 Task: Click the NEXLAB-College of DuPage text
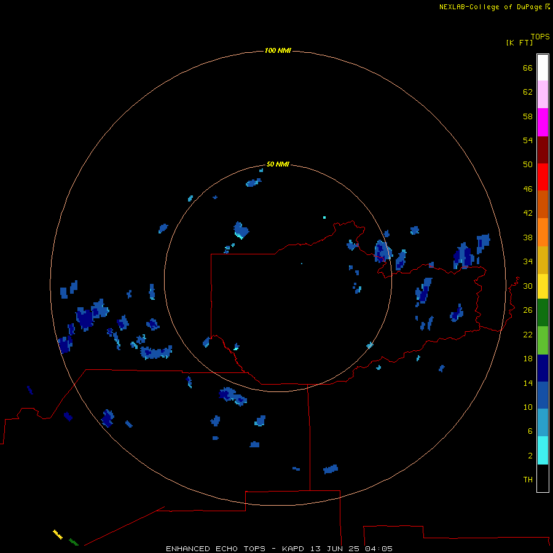490,7
